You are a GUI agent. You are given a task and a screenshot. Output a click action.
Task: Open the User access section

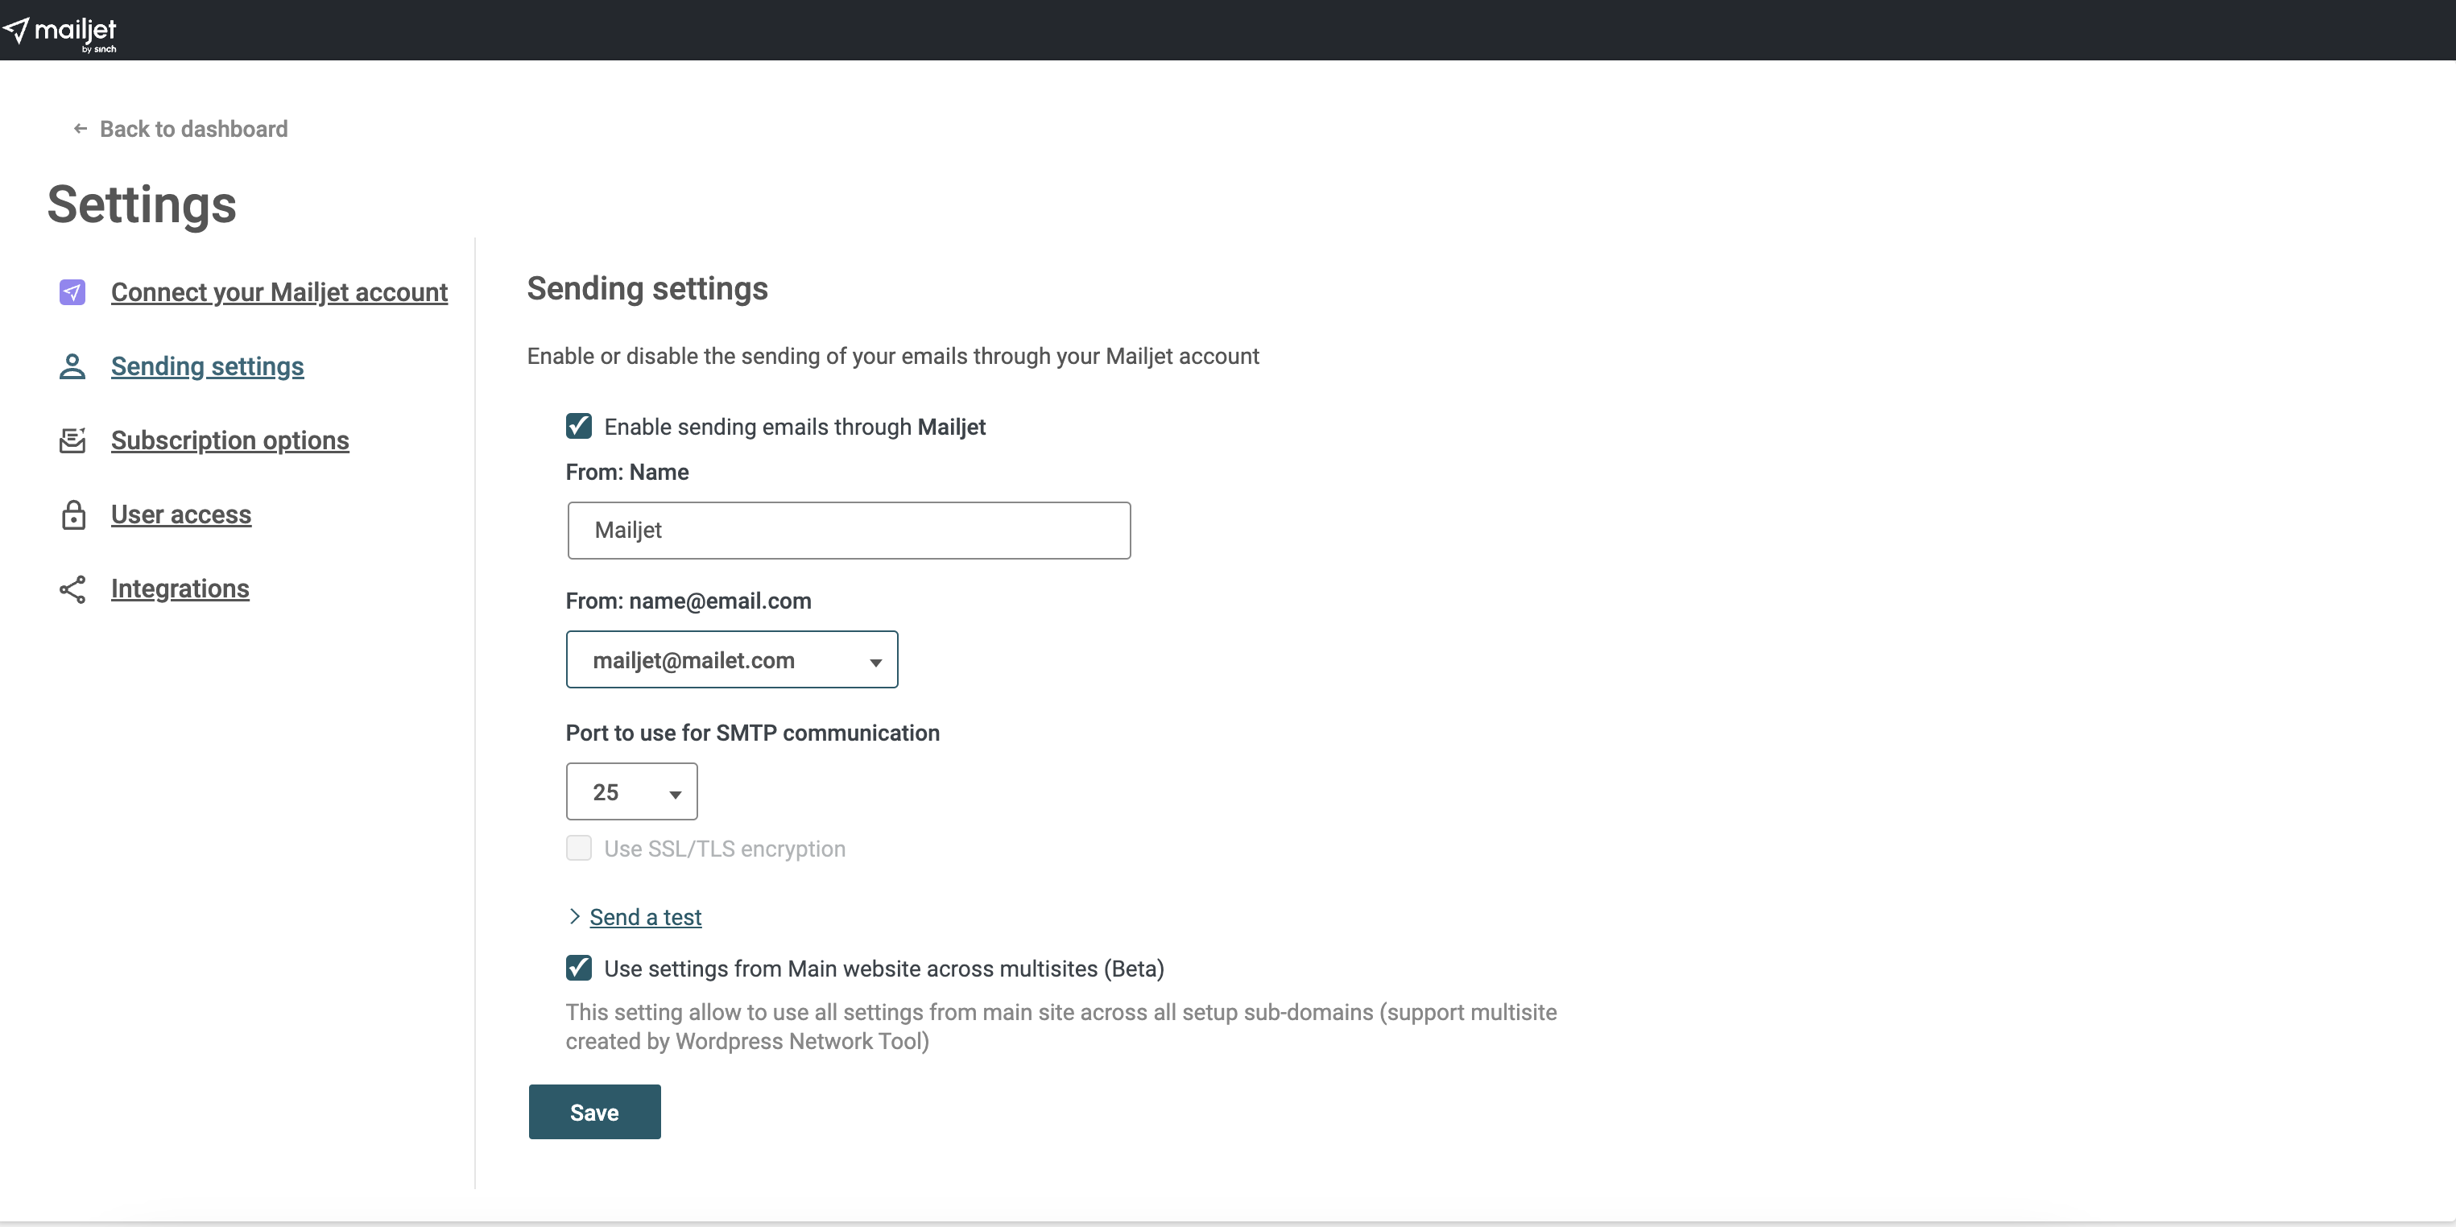click(181, 514)
